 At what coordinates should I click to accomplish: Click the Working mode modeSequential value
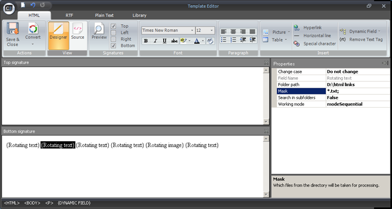click(x=358, y=104)
